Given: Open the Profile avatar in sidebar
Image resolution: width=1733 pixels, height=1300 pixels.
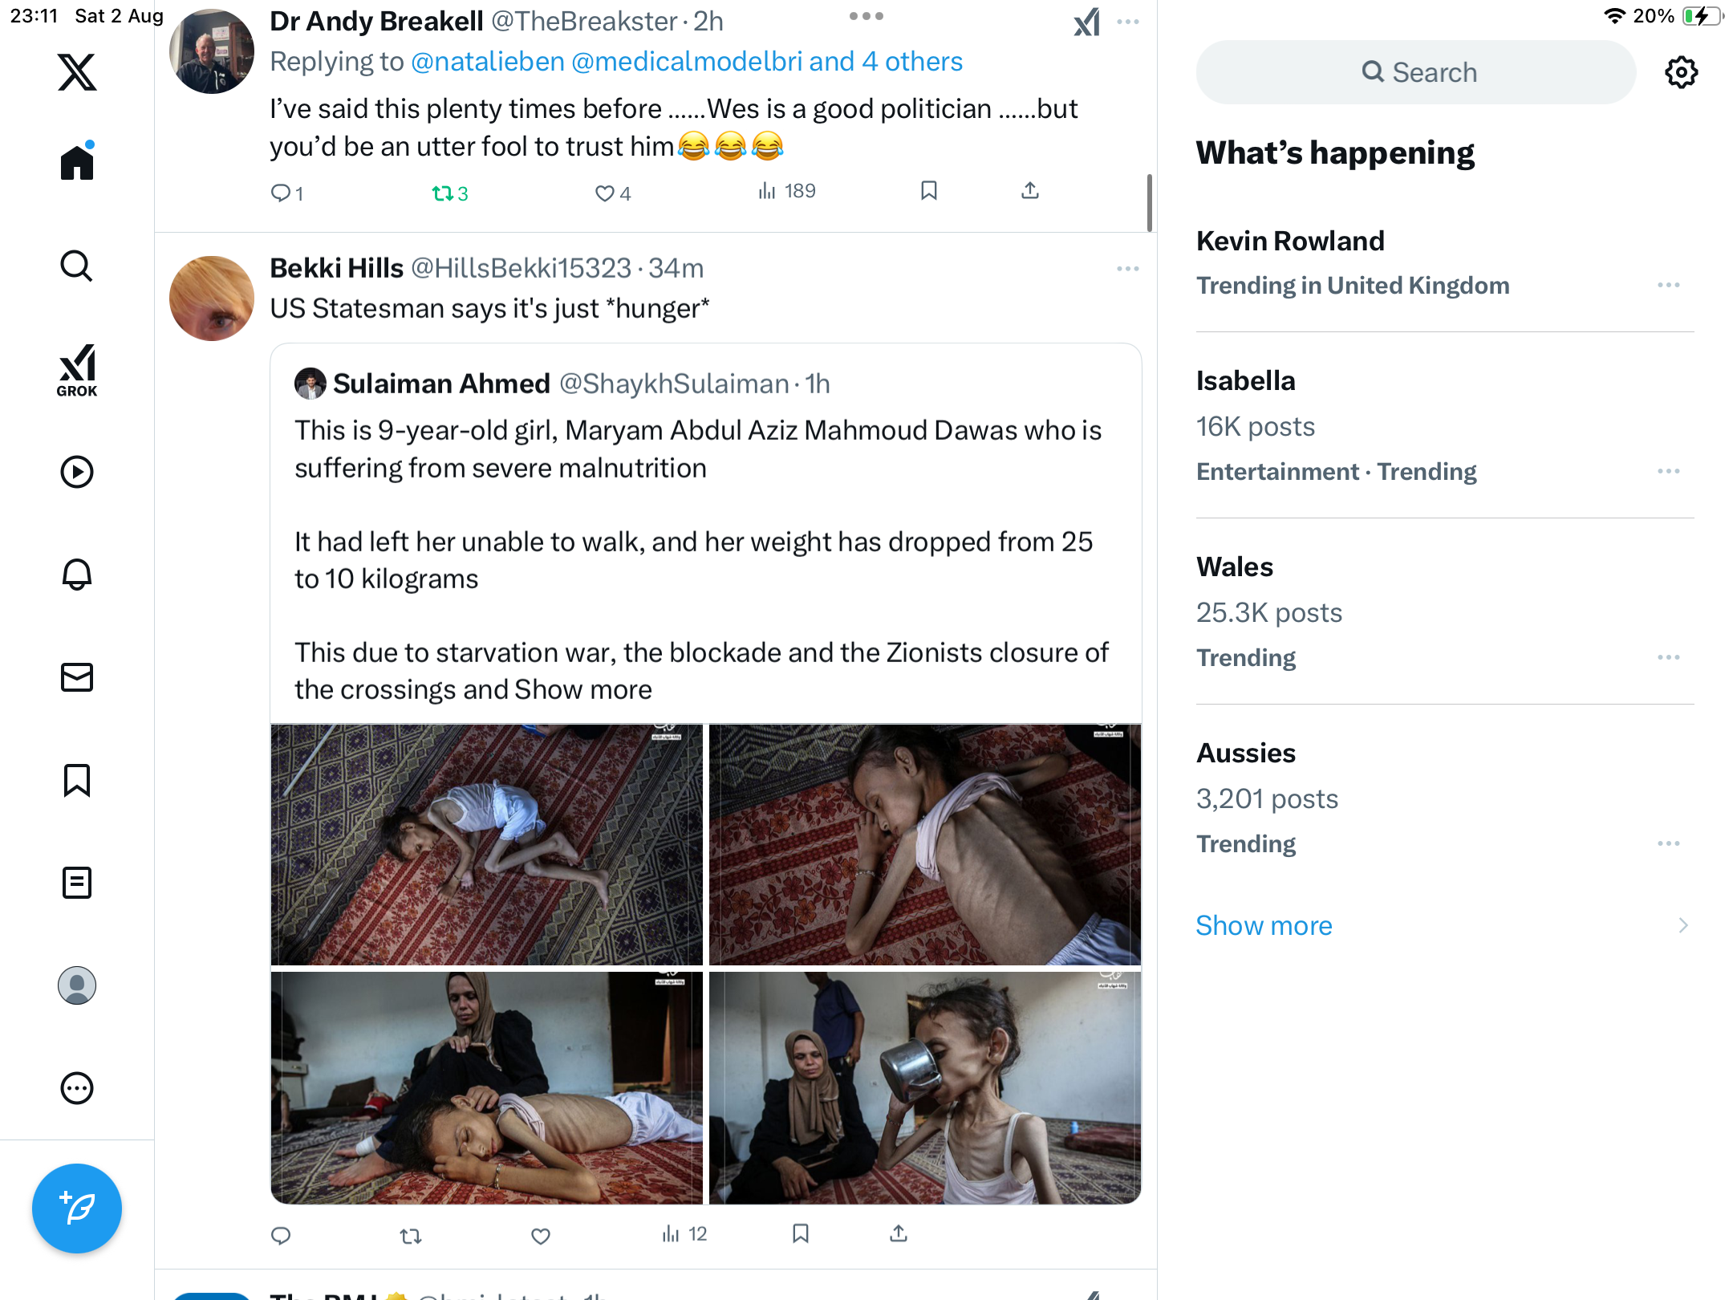Looking at the screenshot, I should (x=77, y=985).
